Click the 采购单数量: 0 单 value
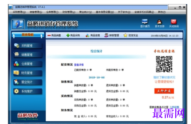Image resolution: width=191 pixels, height=124 pixels. (x=83, y=100)
